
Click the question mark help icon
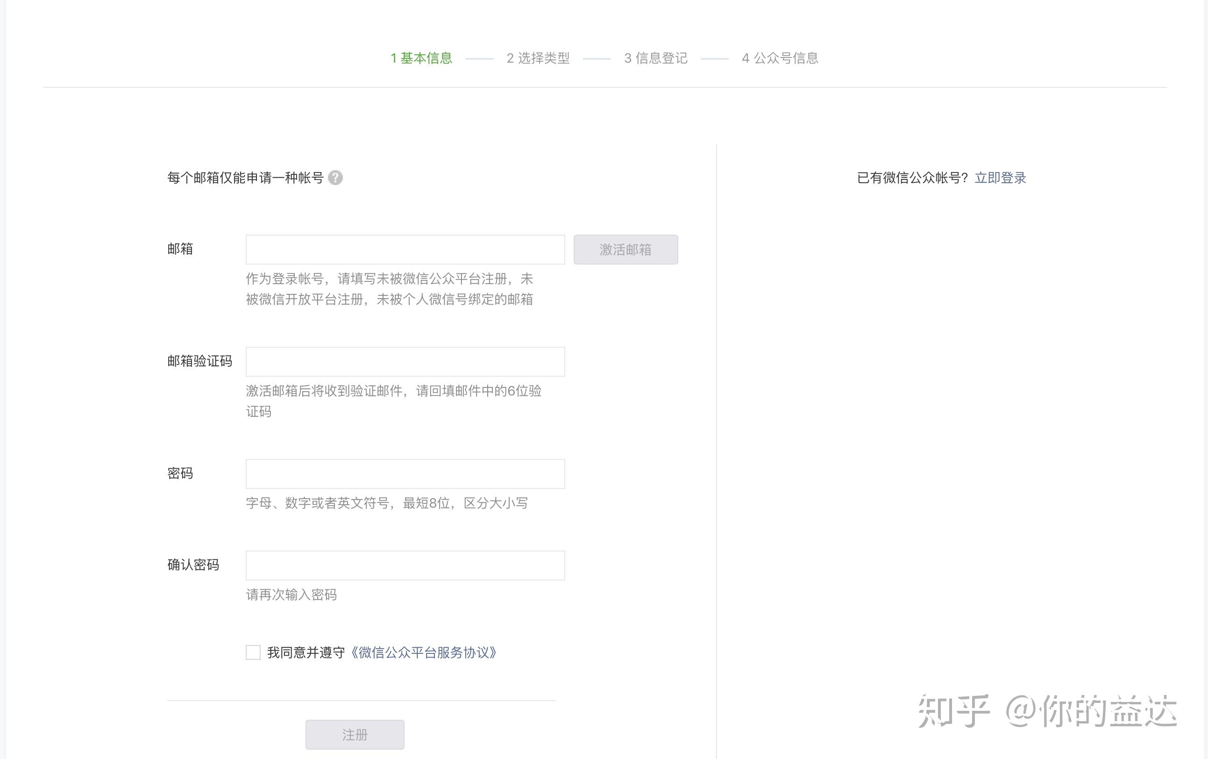[335, 178]
